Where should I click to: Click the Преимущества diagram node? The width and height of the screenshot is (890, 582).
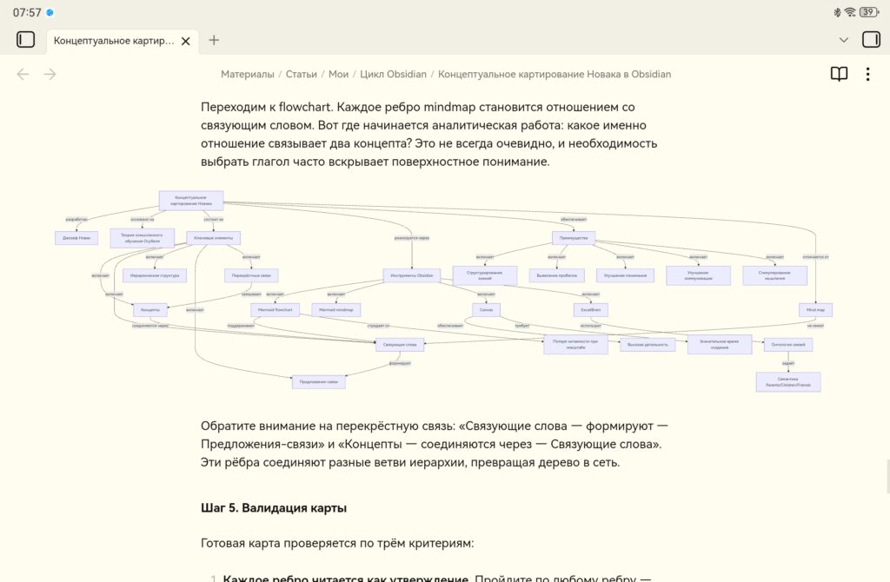pos(574,238)
